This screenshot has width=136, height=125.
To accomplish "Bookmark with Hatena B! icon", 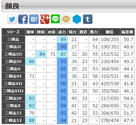I will 34,19.
